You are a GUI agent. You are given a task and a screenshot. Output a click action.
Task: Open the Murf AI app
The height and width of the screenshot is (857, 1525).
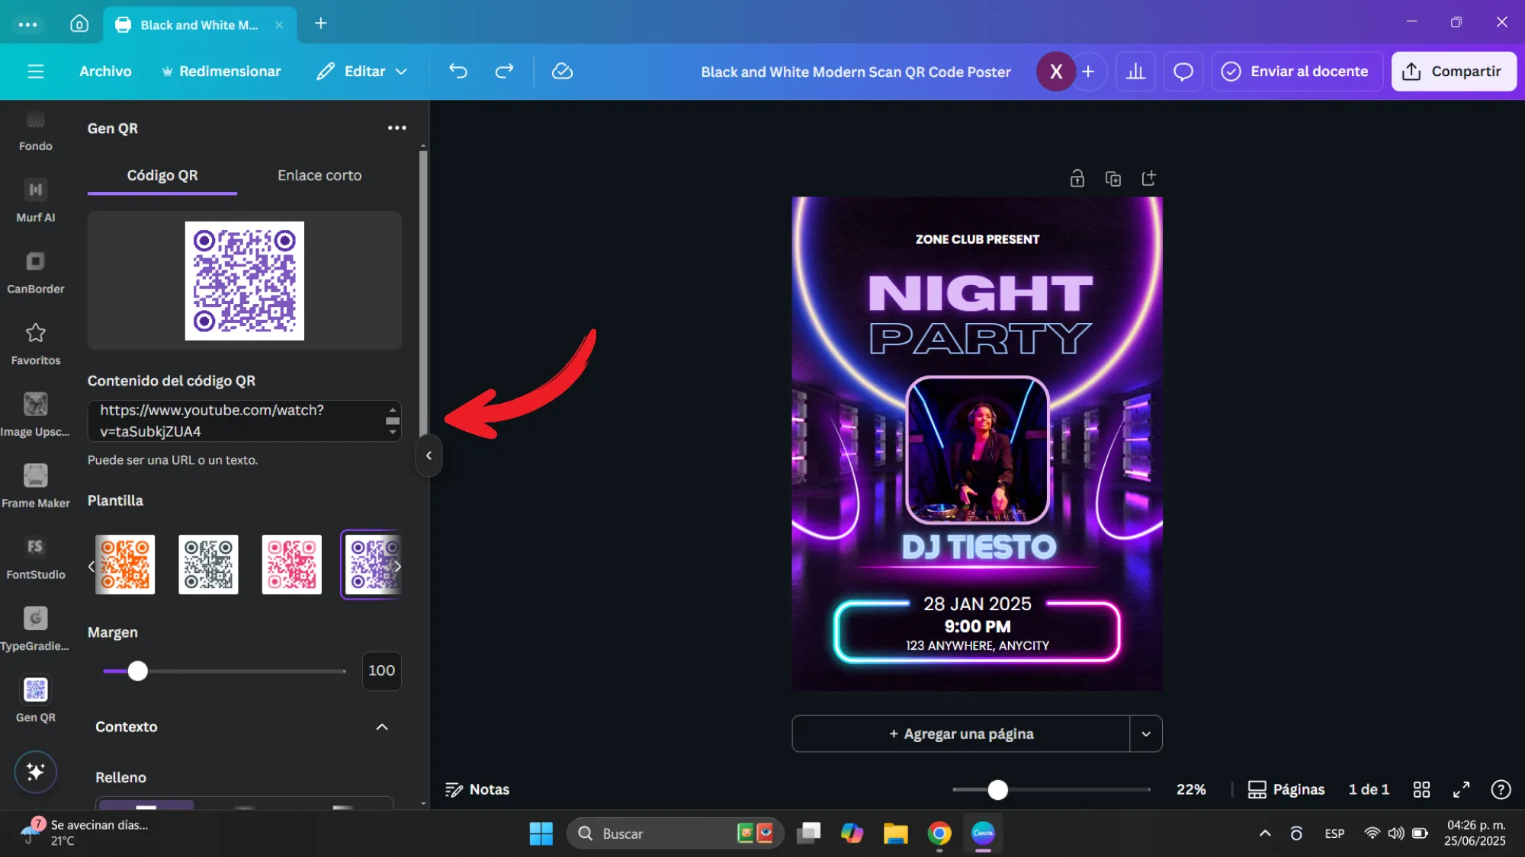[x=35, y=200]
